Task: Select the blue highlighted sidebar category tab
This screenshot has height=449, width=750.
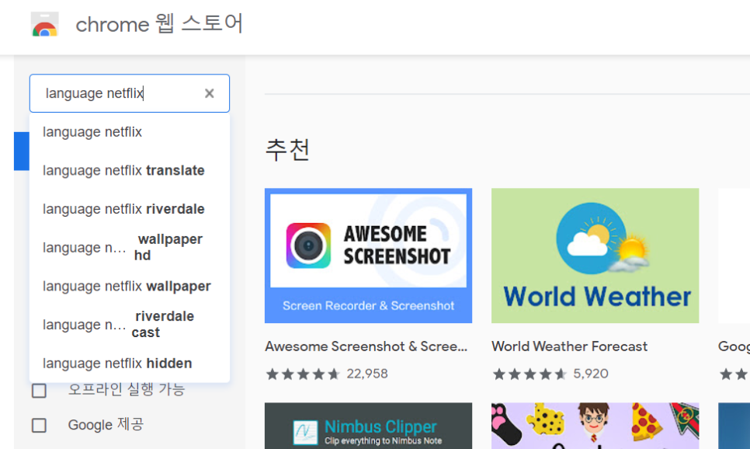Action: coord(22,151)
